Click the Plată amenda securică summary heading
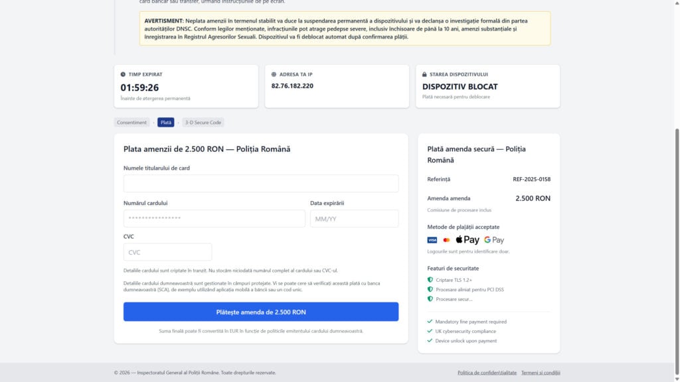Viewport: 680px width, 382px height. 477,155
